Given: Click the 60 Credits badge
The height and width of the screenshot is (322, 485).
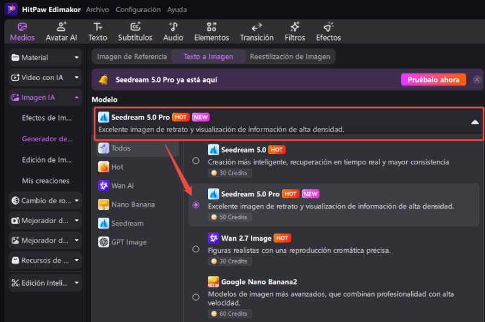Looking at the screenshot, I should 230,314.
